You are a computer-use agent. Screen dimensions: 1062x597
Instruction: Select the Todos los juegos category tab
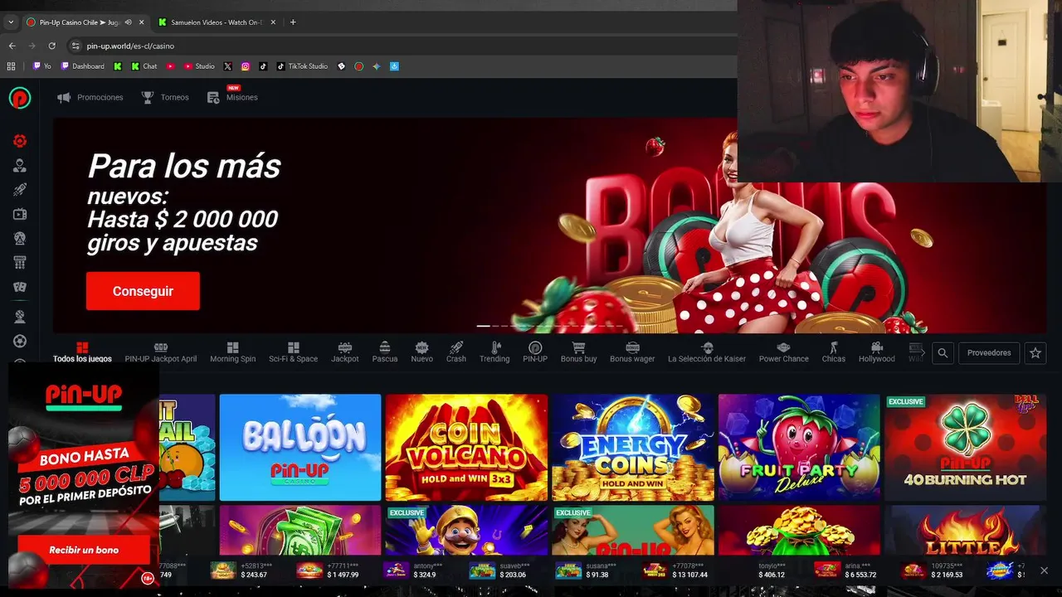click(82, 352)
